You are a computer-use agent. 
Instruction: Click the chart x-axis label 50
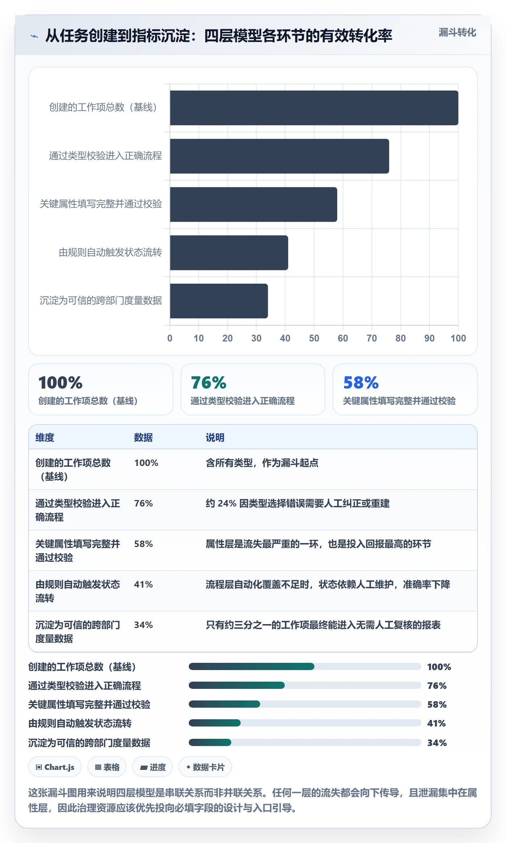tap(314, 338)
